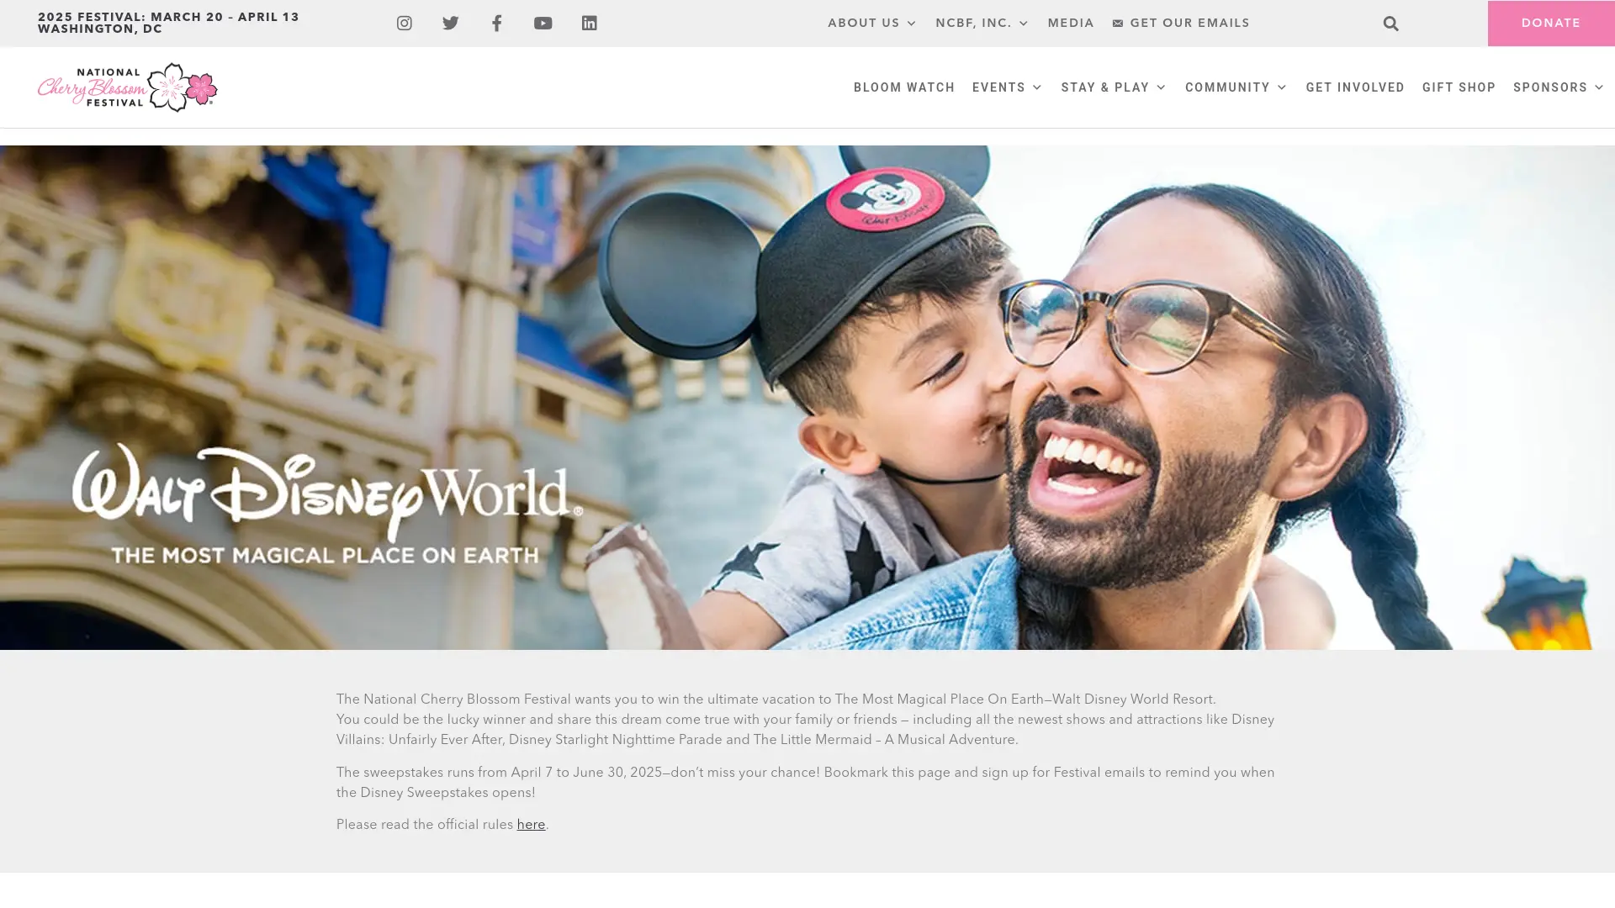This screenshot has height=908, width=1615.
Task: Expand the Community menu
Action: coord(1236,87)
